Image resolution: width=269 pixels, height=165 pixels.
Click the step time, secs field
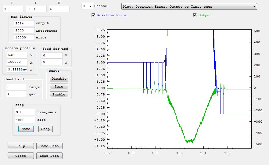pyautogui.click(x=25, y=112)
